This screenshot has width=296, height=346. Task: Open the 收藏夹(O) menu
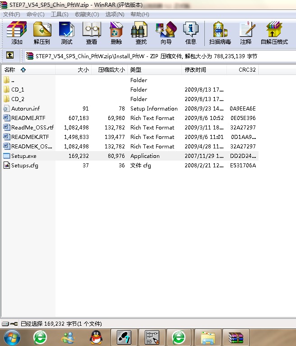coord(87,14)
